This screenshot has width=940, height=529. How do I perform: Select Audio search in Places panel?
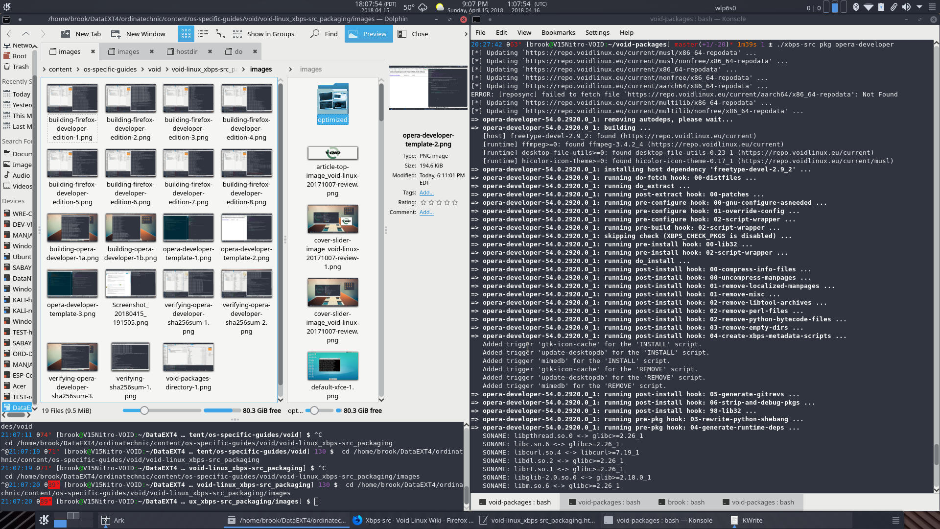point(21,175)
